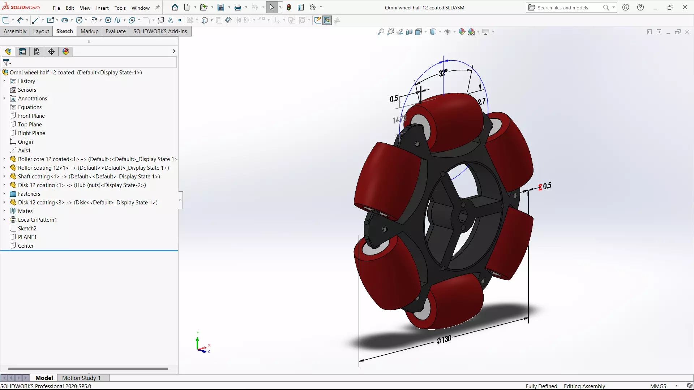The width and height of the screenshot is (694, 390).
Task: Click the Zoom to Fit icon
Action: 381,32
